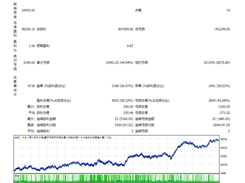
Task: Select the 连续亏损 label in 平均 row
Action: coord(141,131)
